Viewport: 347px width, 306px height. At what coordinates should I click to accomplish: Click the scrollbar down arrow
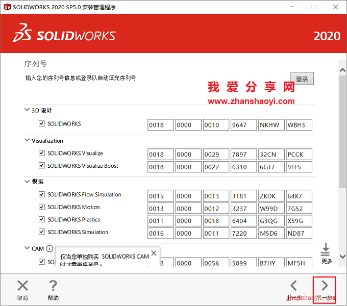tap(342, 257)
